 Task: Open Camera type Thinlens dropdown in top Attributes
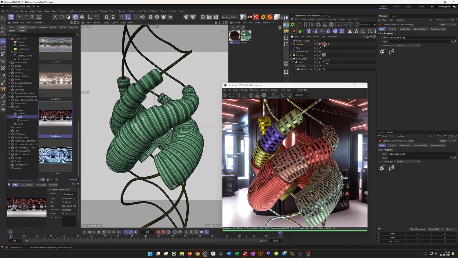[407, 46]
